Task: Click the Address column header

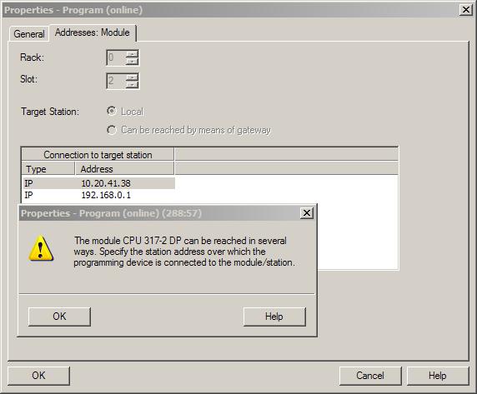Action: click(x=124, y=168)
